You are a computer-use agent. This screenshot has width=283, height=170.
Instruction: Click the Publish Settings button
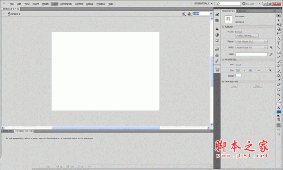247,36
